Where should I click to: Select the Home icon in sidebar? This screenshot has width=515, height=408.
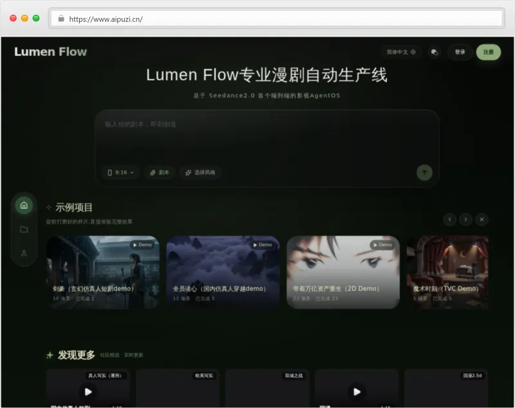(24, 205)
